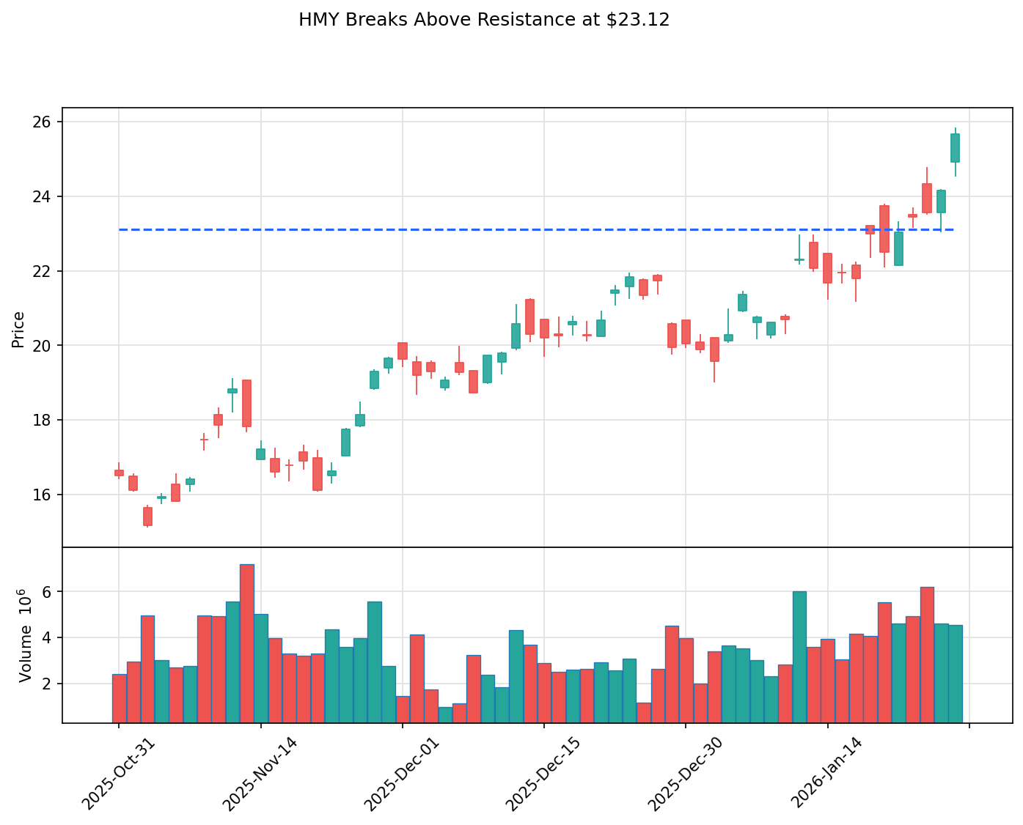Click the tallest red volume bar above 7 million
Screen dimensions: 1023x825
click(x=247, y=643)
